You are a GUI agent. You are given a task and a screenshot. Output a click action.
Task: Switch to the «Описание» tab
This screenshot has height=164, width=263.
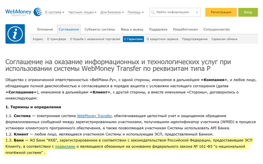pyautogui.click(x=45, y=30)
